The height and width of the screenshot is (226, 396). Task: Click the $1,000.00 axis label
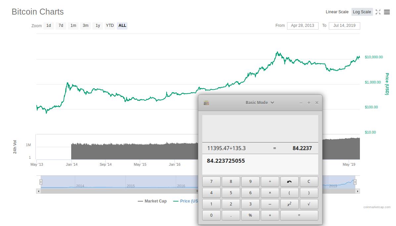[x=373, y=82]
